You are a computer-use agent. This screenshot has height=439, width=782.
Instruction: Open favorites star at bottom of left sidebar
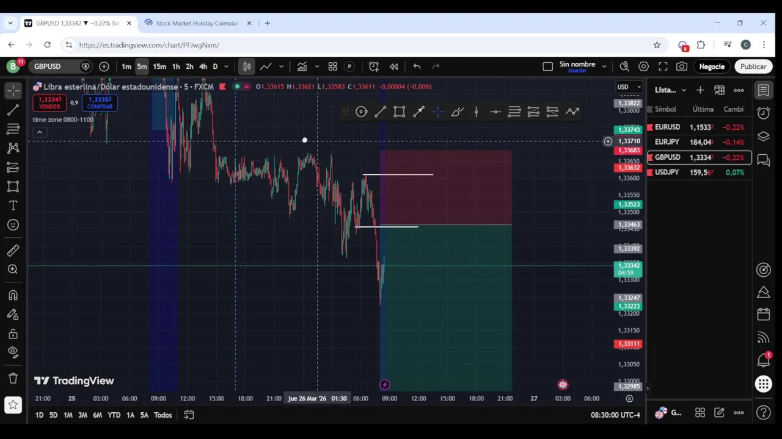click(x=13, y=404)
